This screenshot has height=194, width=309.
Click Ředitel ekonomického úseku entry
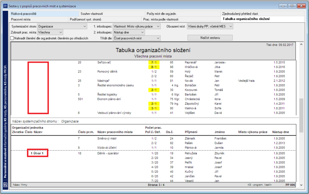(115, 85)
